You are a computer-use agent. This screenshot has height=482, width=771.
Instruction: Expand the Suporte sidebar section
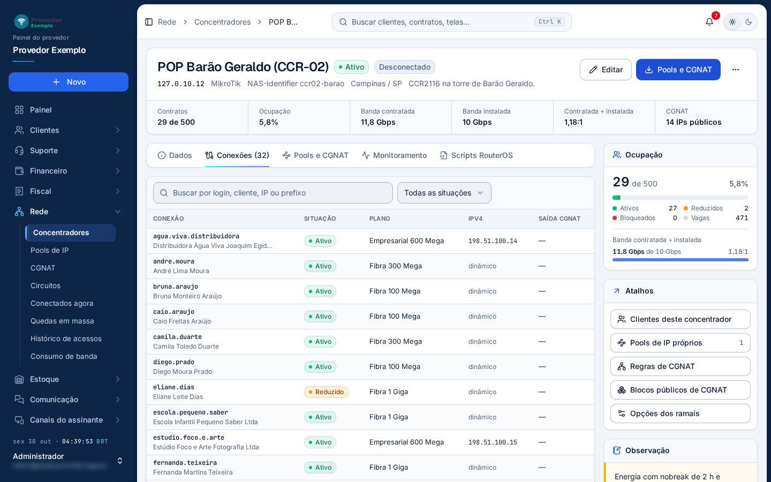pyautogui.click(x=69, y=150)
